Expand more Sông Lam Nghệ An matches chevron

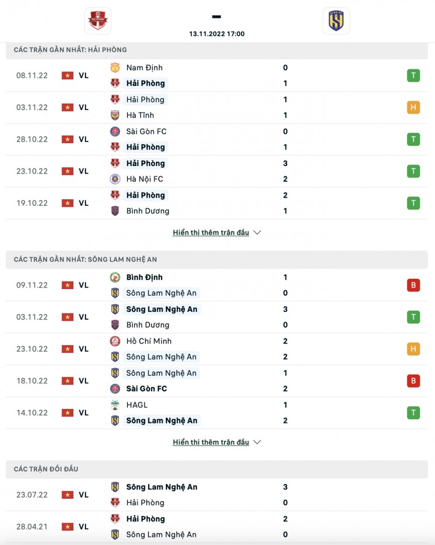(x=257, y=442)
